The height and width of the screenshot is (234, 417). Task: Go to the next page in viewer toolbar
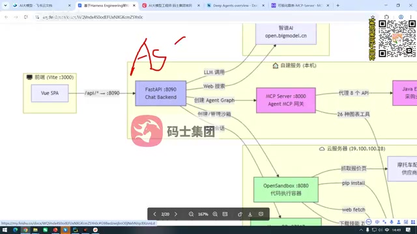click(x=176, y=214)
